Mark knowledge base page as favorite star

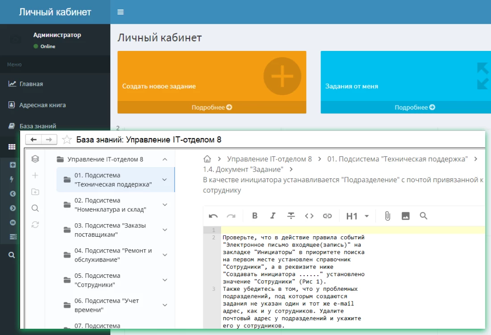67,140
